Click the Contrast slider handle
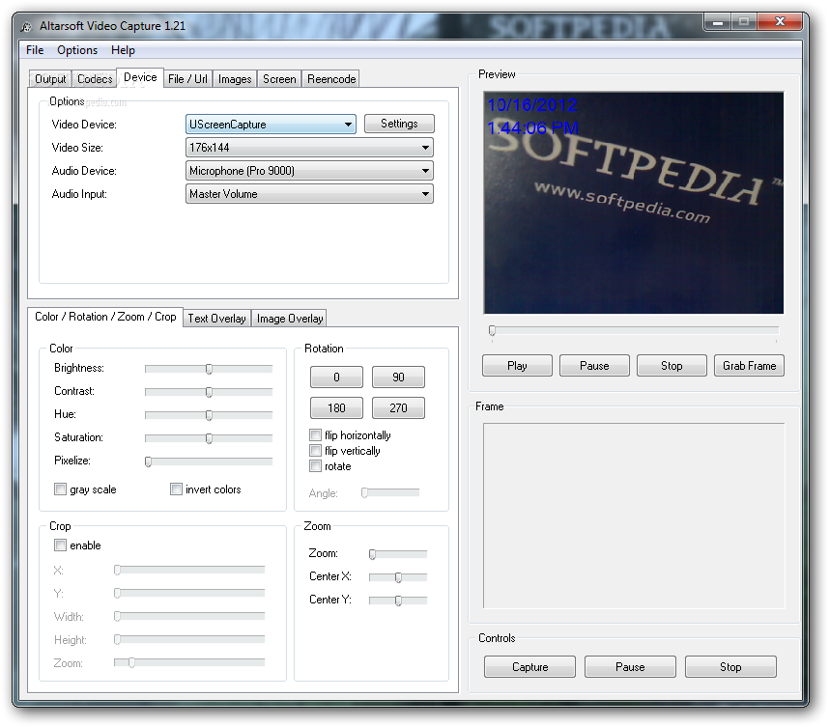This screenshot has height=727, width=829. 209,392
